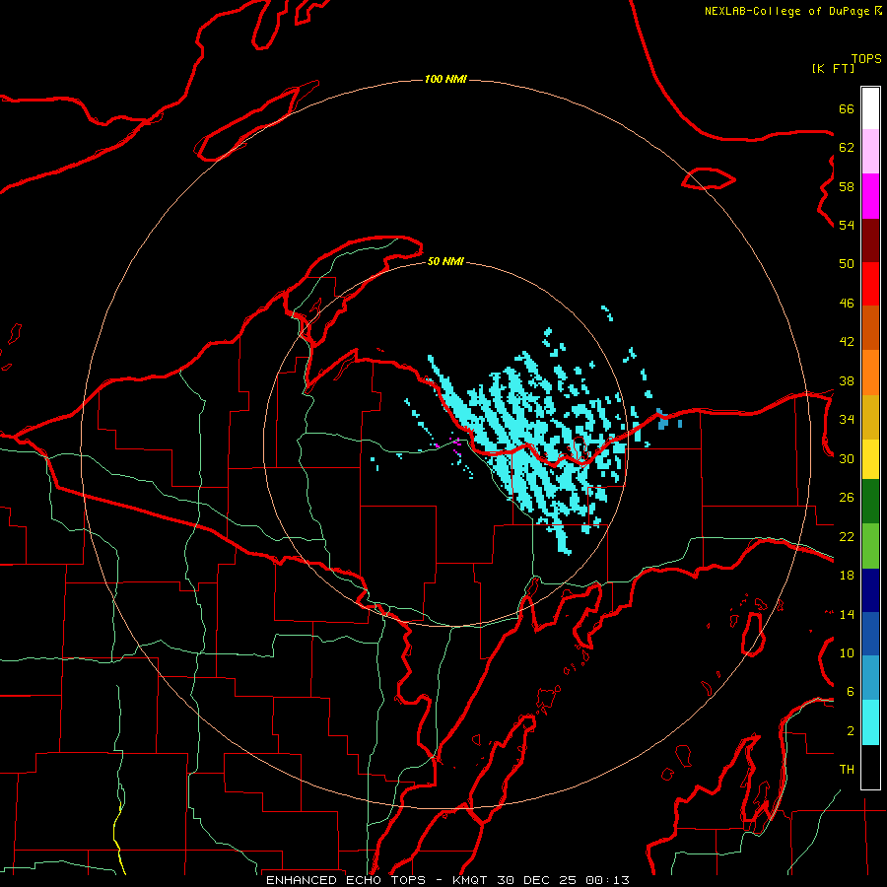Click the NEXLAB-College of DuPage title text
This screenshot has width=887, height=887.
786,11
